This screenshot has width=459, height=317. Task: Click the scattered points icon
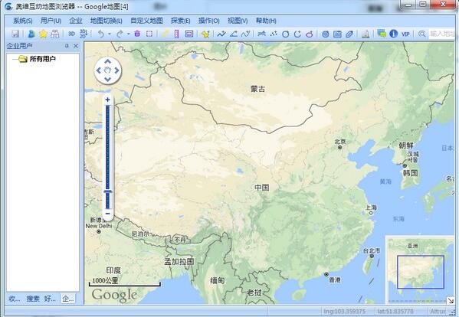pyautogui.click(x=274, y=34)
